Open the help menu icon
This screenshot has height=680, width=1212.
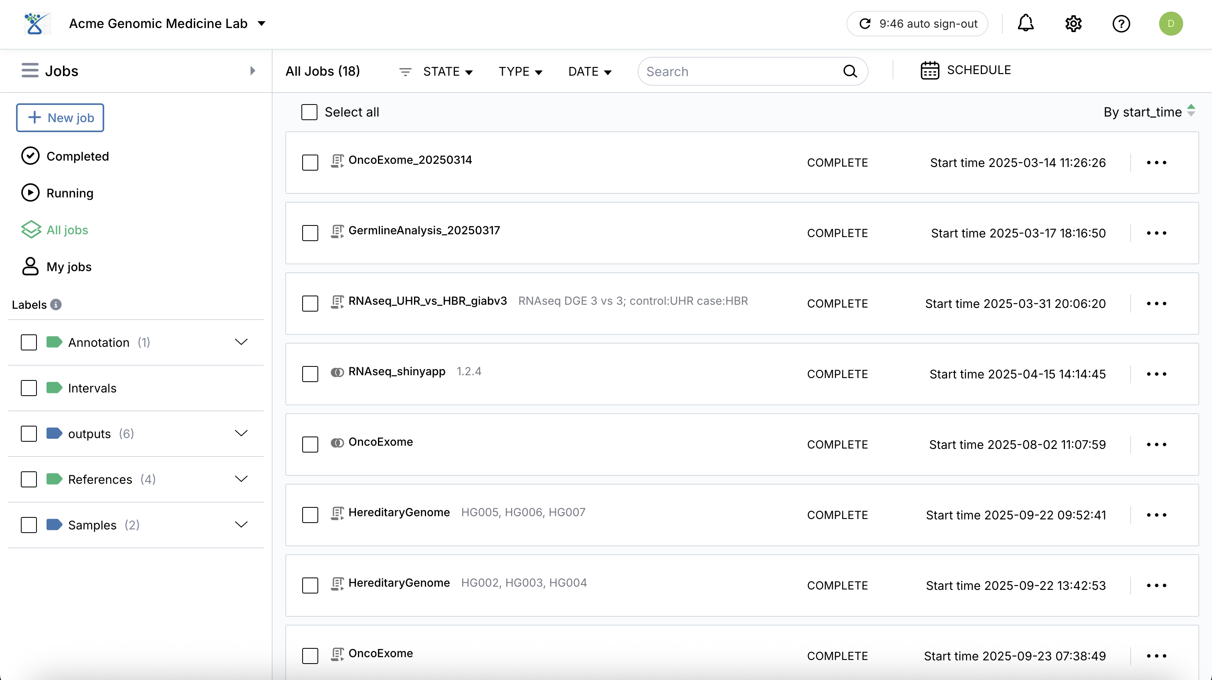pyautogui.click(x=1122, y=24)
